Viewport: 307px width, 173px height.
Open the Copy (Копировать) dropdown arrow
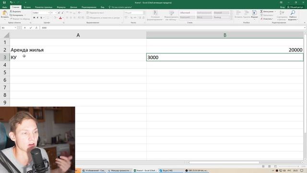coord(25,15)
